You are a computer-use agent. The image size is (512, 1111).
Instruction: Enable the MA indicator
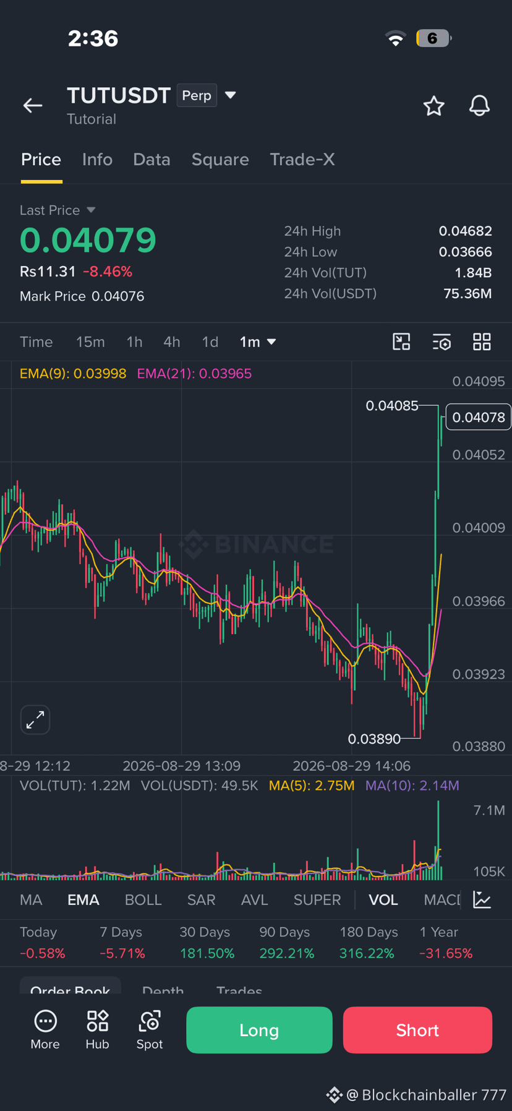click(x=31, y=899)
